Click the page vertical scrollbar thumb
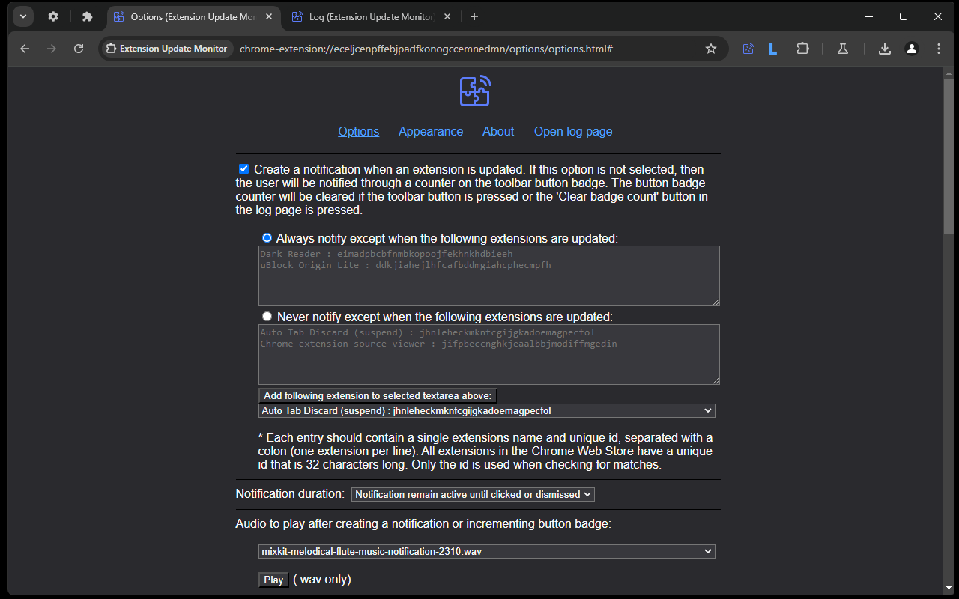Viewport: 959px width, 599px height. [x=949, y=157]
